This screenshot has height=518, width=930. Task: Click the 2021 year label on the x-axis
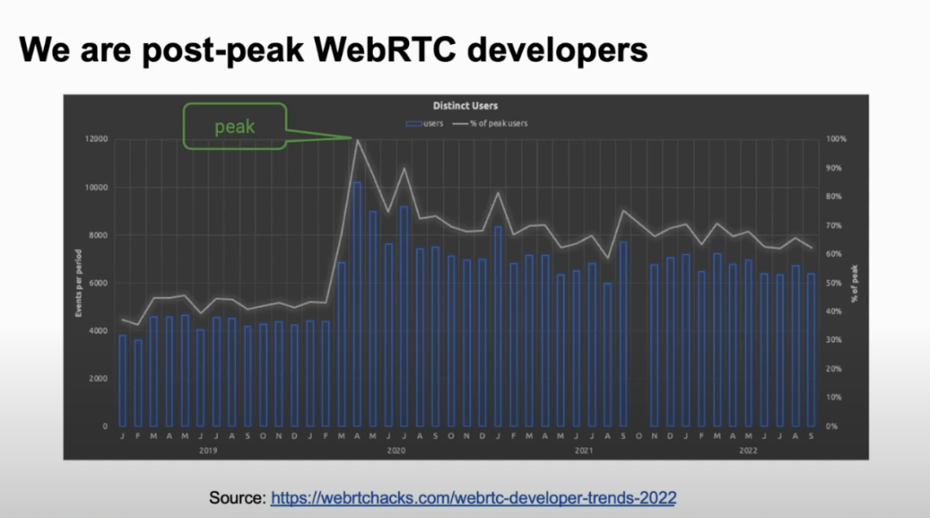(584, 451)
